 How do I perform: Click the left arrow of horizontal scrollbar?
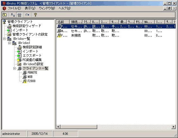(x=58, y=127)
